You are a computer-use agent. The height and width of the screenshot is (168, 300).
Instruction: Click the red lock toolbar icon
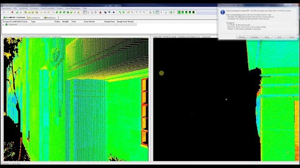click(100, 13)
